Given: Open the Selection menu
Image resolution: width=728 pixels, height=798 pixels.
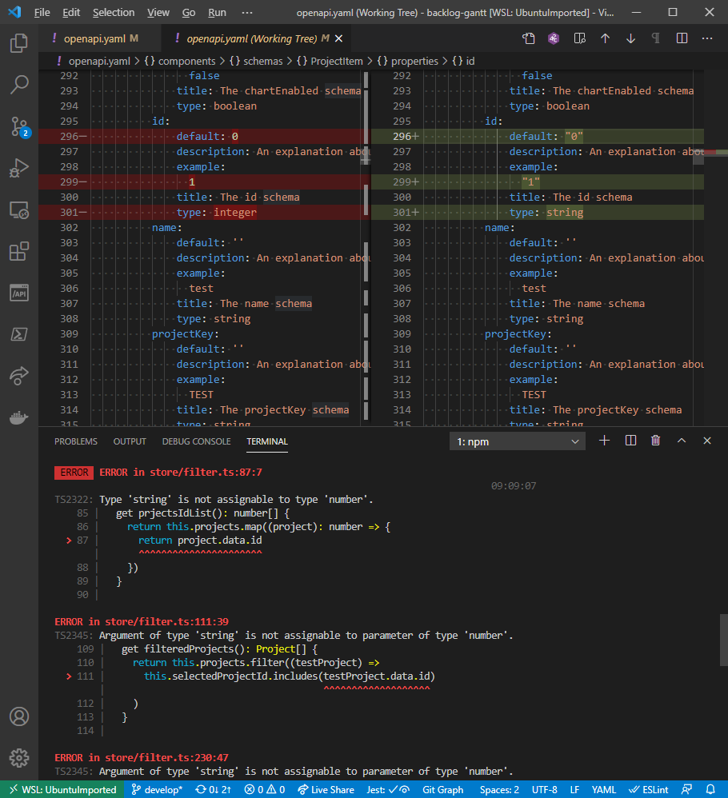Looking at the screenshot, I should point(114,13).
